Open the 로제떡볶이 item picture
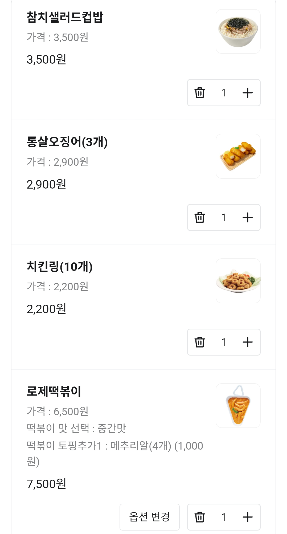Image resolution: width=287 pixels, height=534 pixels. 238,406
